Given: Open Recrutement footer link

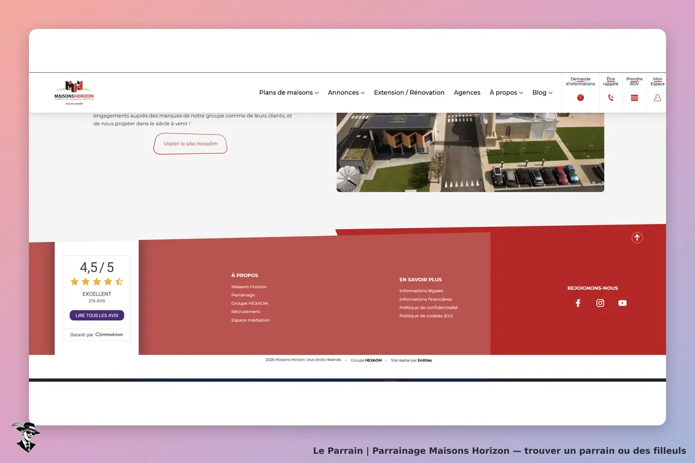Looking at the screenshot, I should pyautogui.click(x=246, y=311).
